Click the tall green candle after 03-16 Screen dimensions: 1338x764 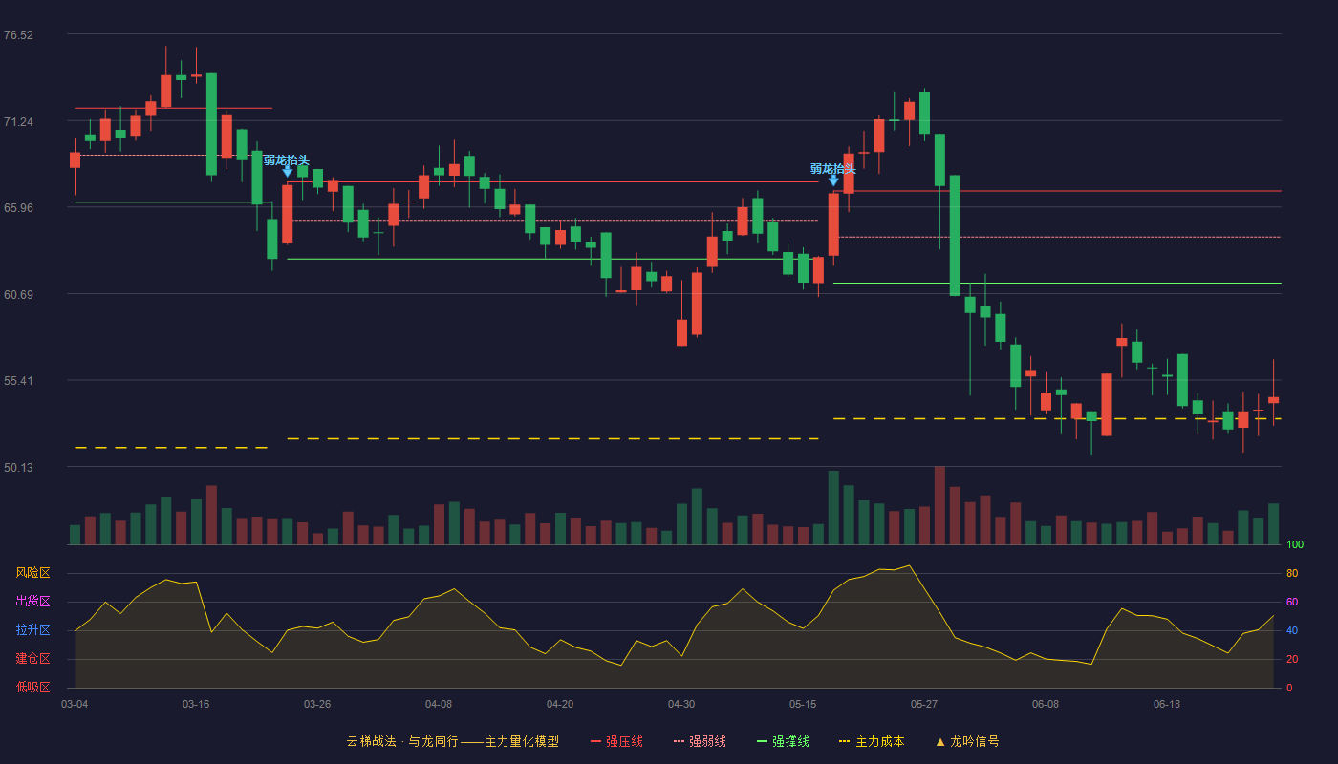point(211,124)
